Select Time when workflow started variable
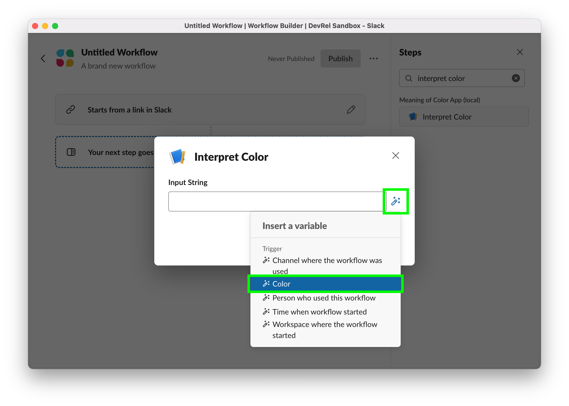 click(320, 311)
